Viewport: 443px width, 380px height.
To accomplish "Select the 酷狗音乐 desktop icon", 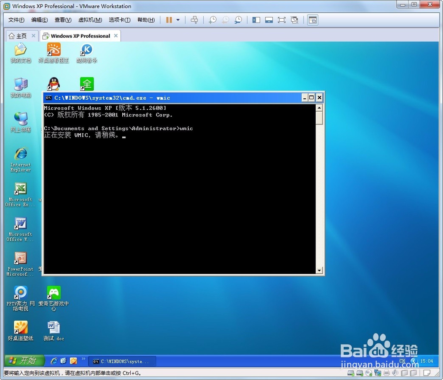I will coord(86,53).
